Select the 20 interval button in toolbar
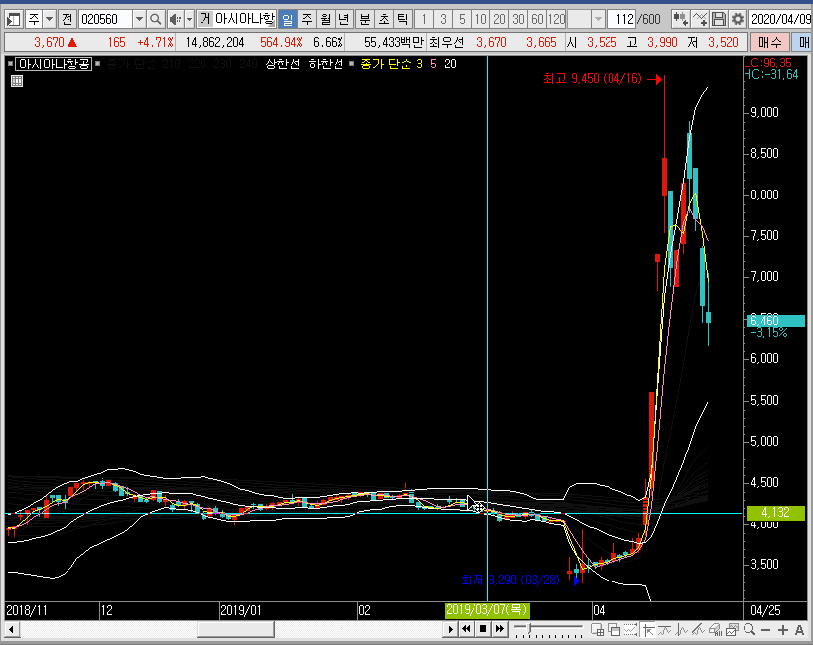Screen dimensions: 813x645 [499, 20]
